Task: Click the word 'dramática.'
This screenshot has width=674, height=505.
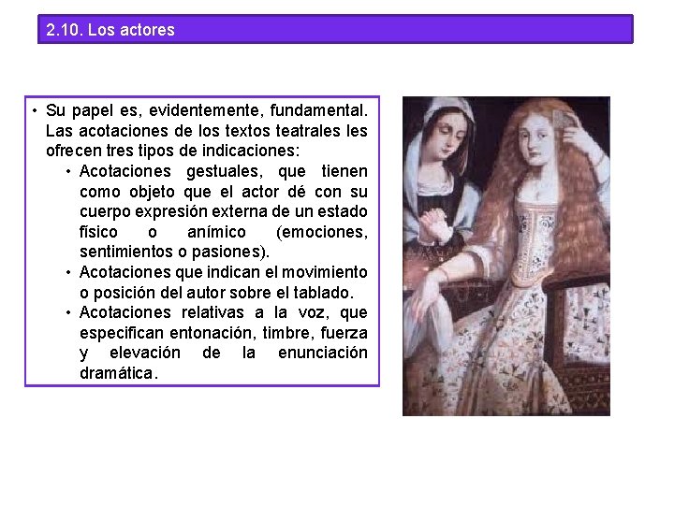Action: (119, 373)
